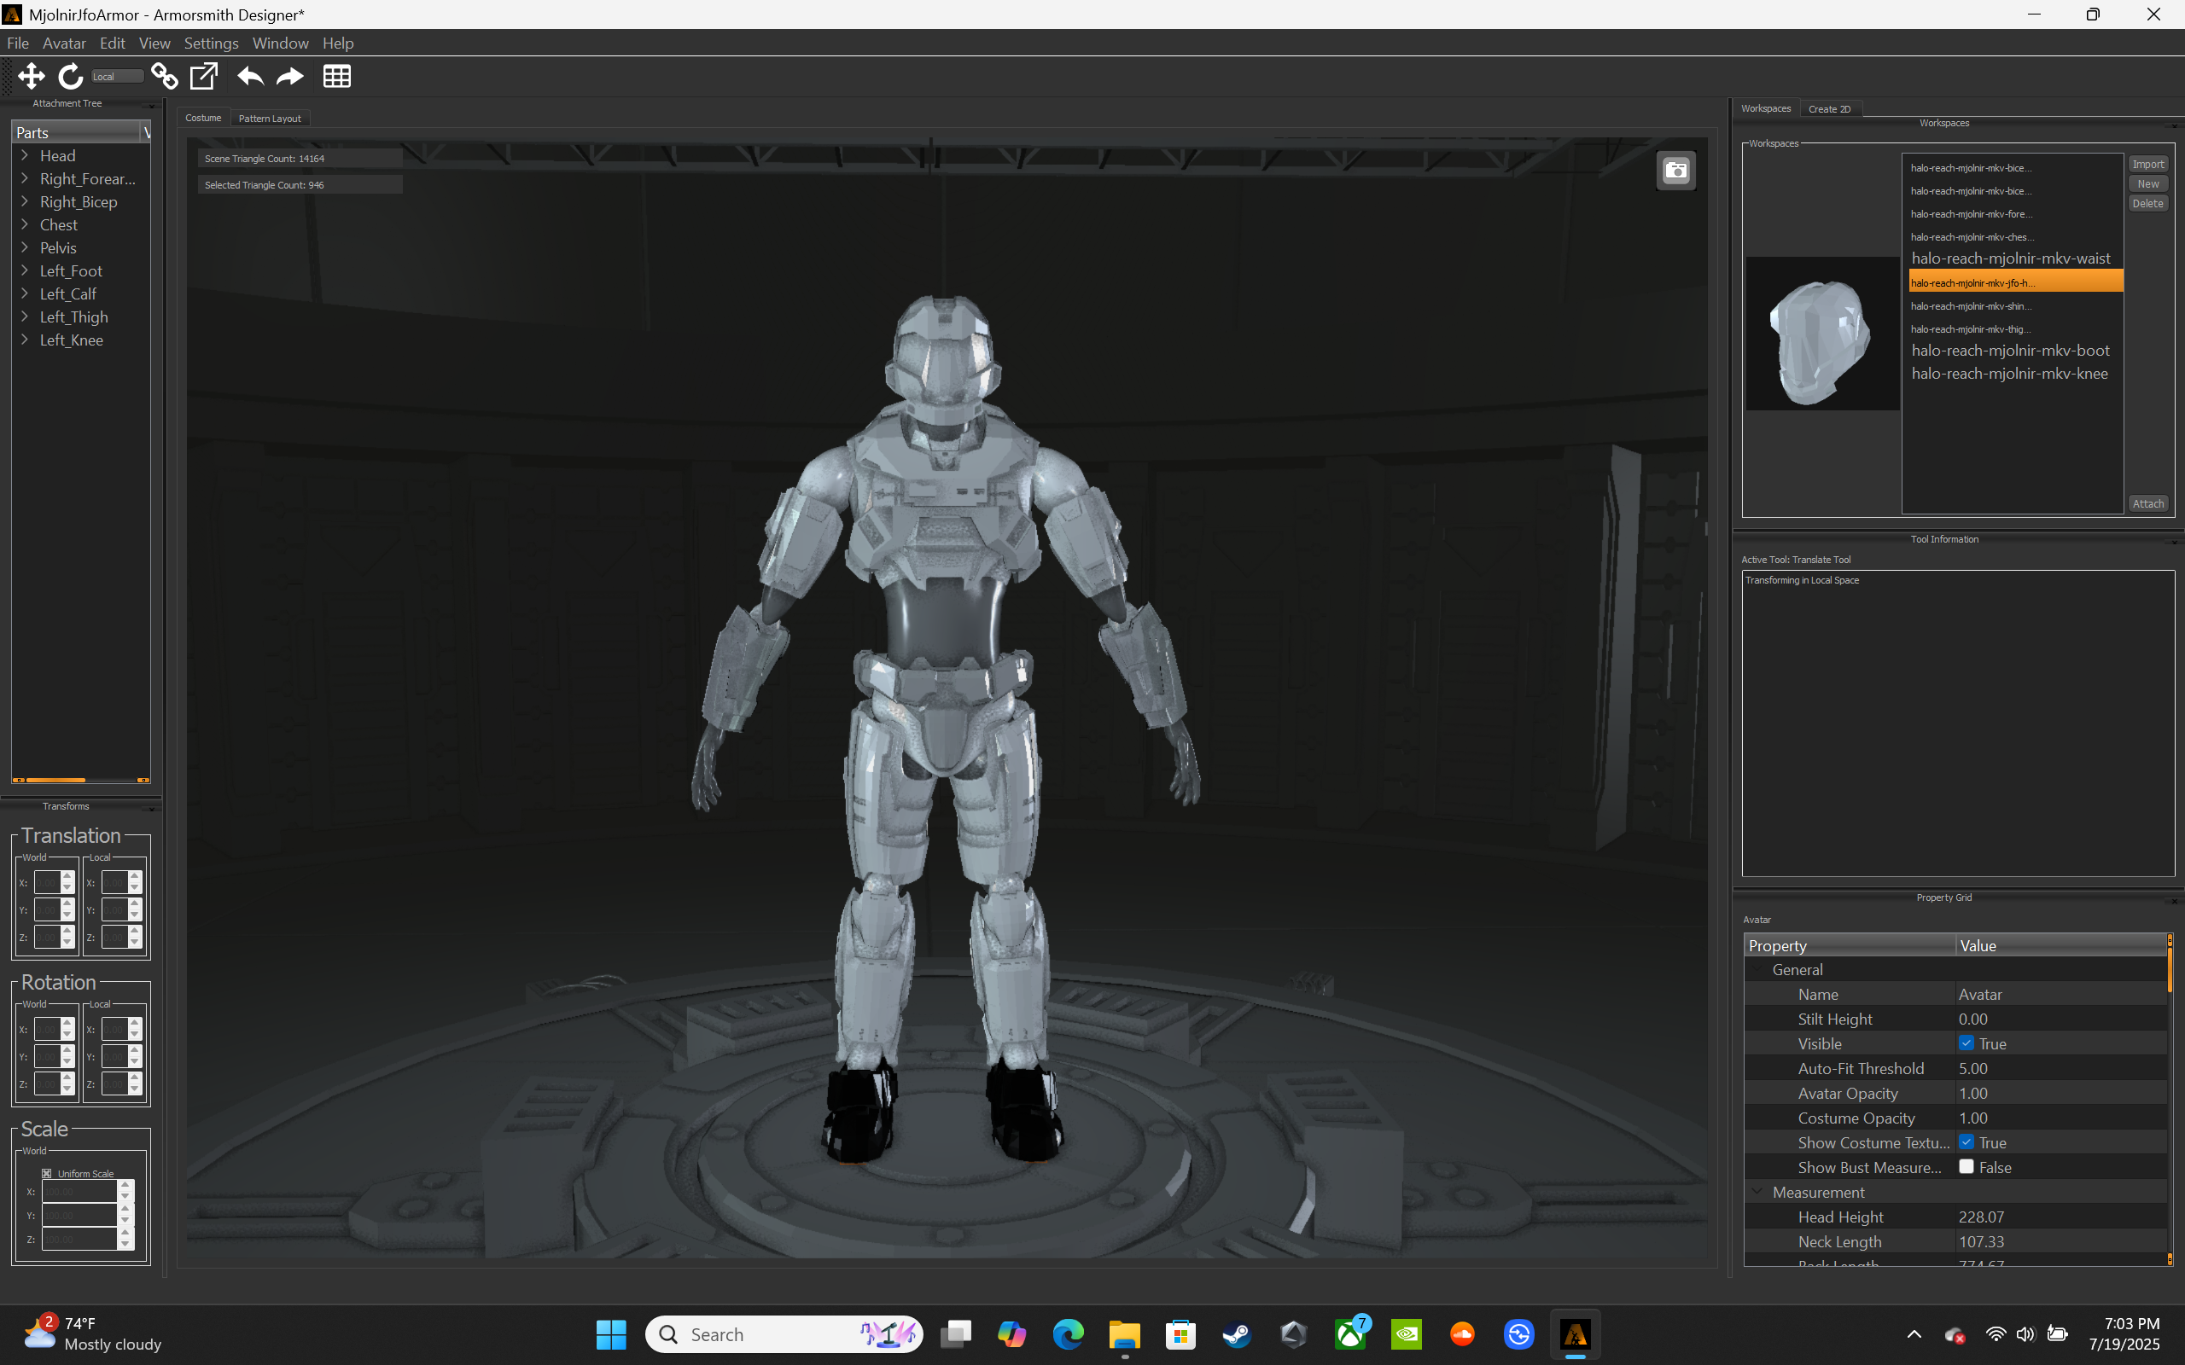
Task: Open Microsoft Store from taskbar
Action: (1181, 1334)
